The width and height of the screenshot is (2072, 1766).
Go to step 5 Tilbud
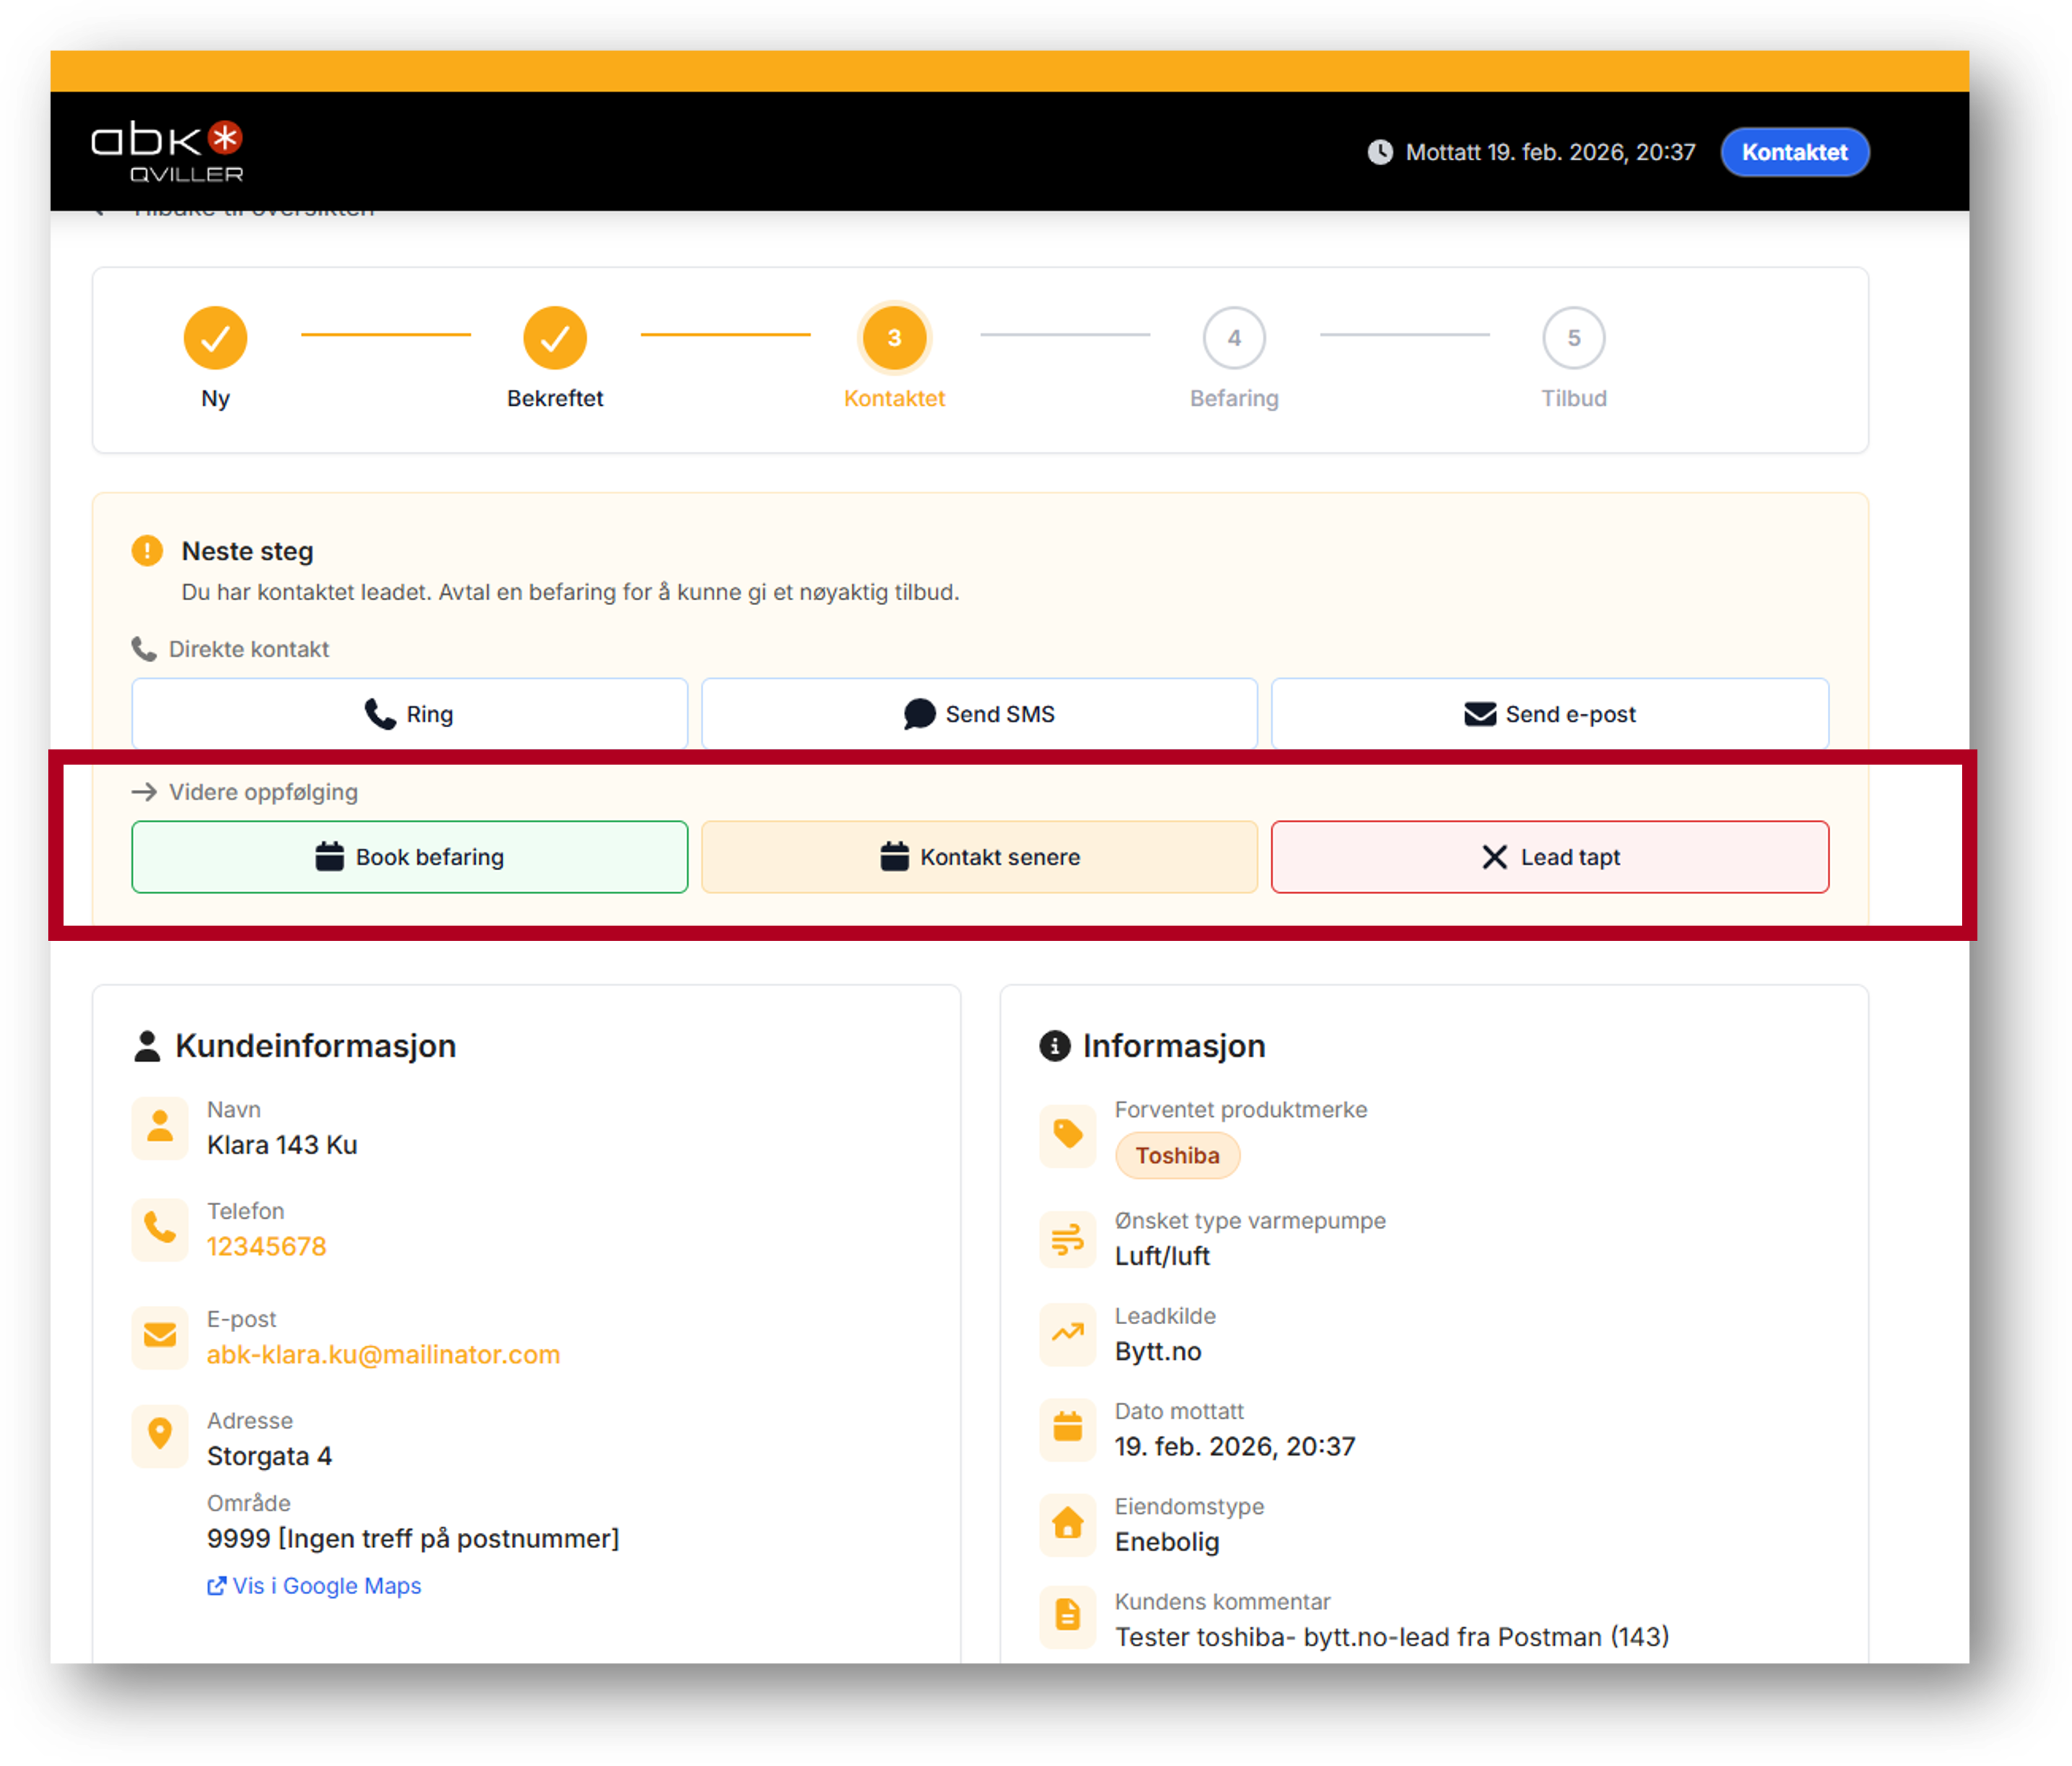point(1573,338)
